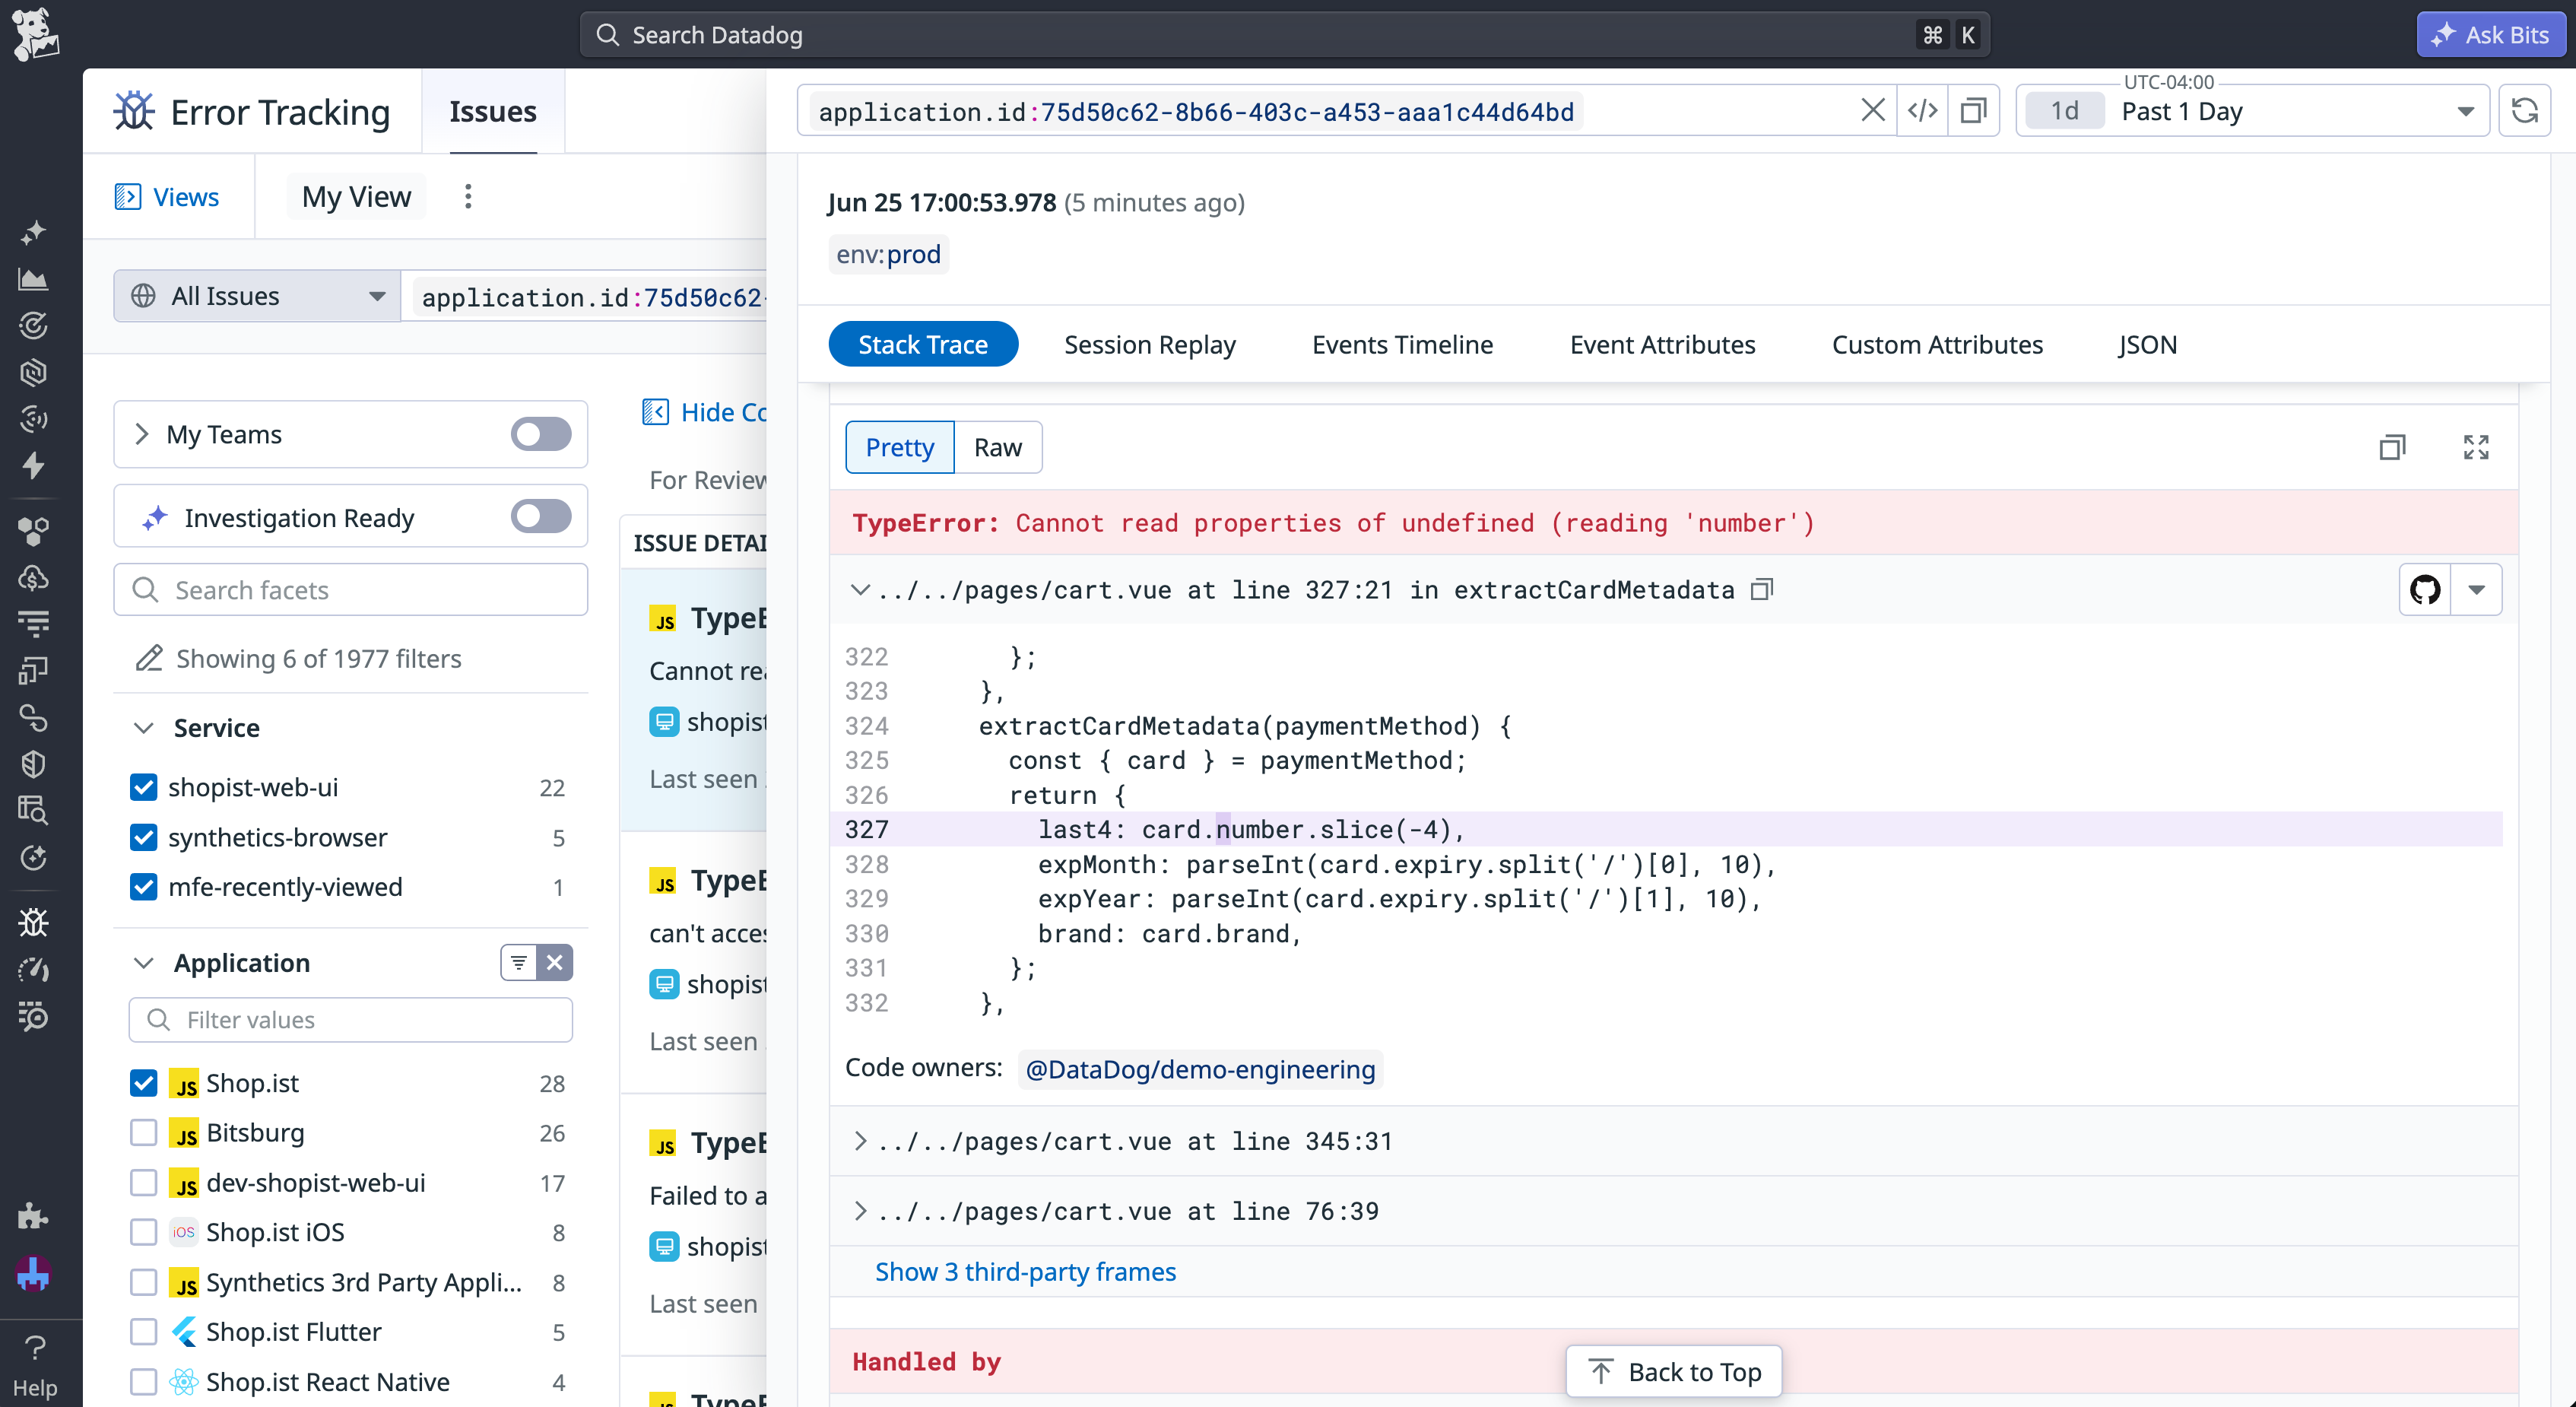Click the env:prod tag

(x=888, y=255)
